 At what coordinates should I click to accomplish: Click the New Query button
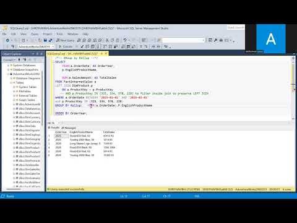pos(65,40)
